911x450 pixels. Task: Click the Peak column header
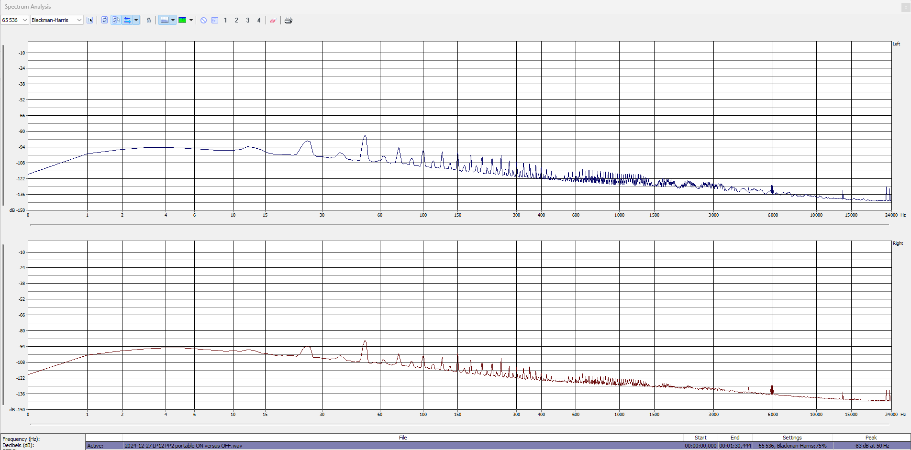pos(871,438)
